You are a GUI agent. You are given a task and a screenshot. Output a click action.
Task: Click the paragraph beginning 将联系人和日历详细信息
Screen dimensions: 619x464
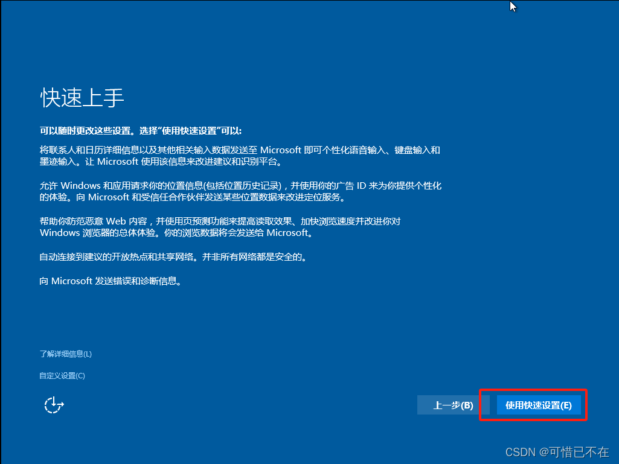click(240, 156)
